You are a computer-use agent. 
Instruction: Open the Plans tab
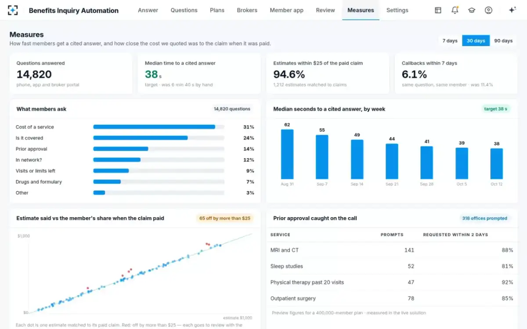coord(217,10)
